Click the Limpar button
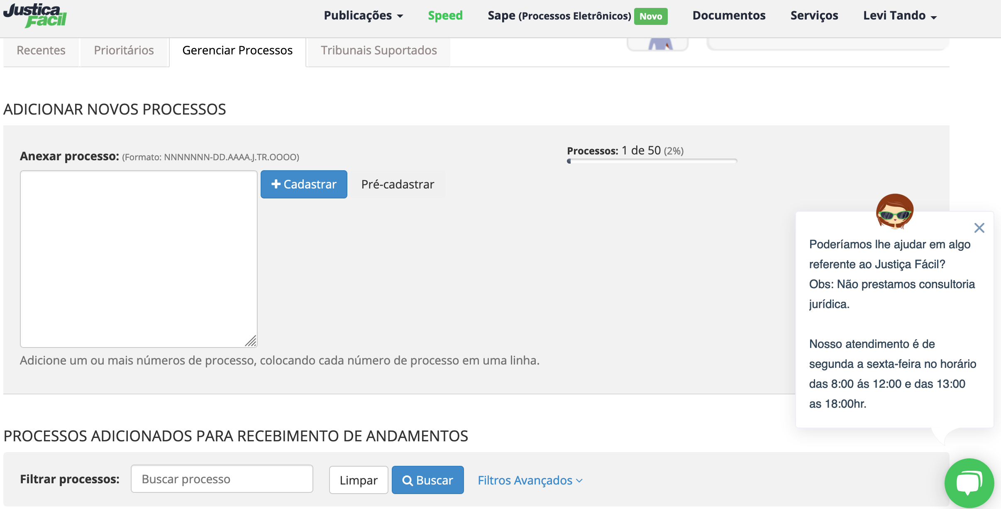The height and width of the screenshot is (509, 1001). (x=358, y=480)
